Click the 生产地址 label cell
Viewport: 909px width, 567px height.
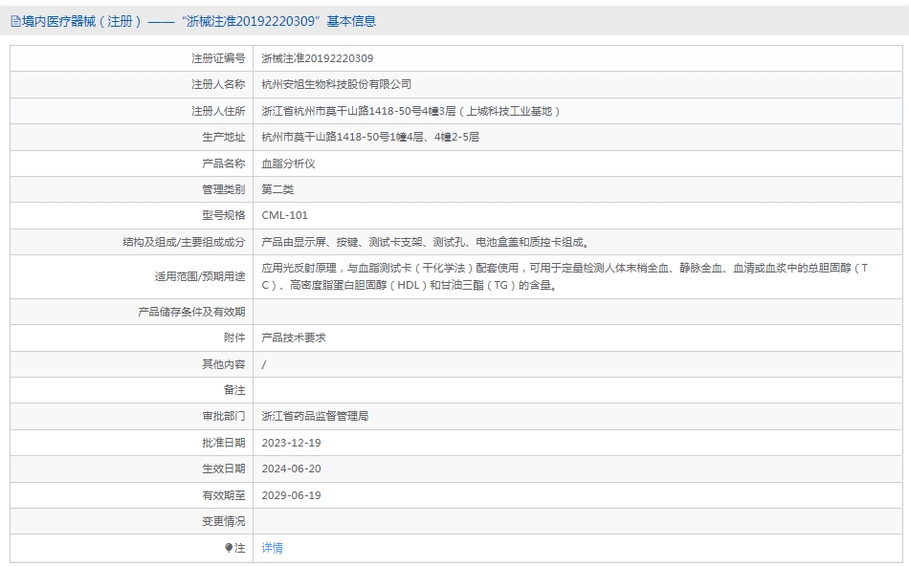[132, 138]
